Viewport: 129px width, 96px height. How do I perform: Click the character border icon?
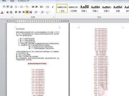[x=11, y=7]
